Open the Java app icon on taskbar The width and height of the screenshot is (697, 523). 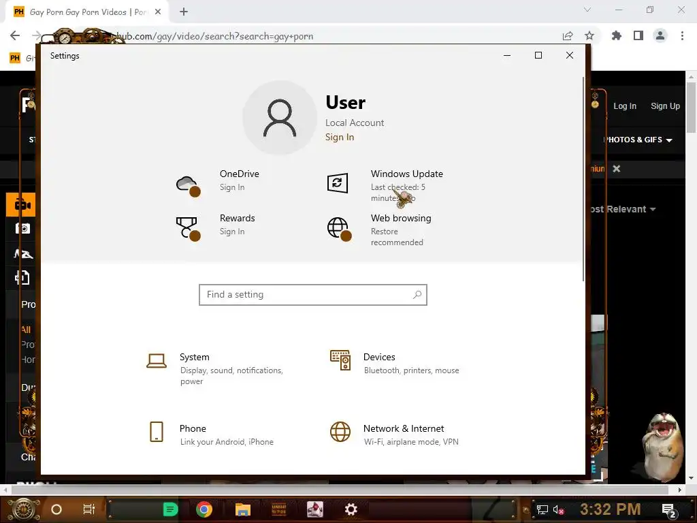pos(314,509)
